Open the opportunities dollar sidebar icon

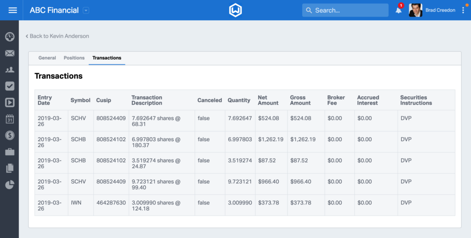(x=10, y=135)
